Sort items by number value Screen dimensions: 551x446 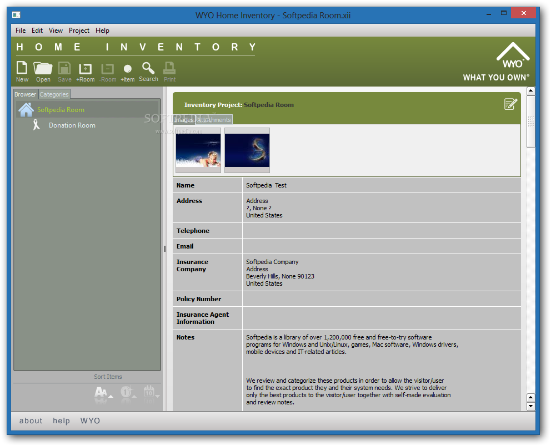pyautogui.click(x=128, y=392)
